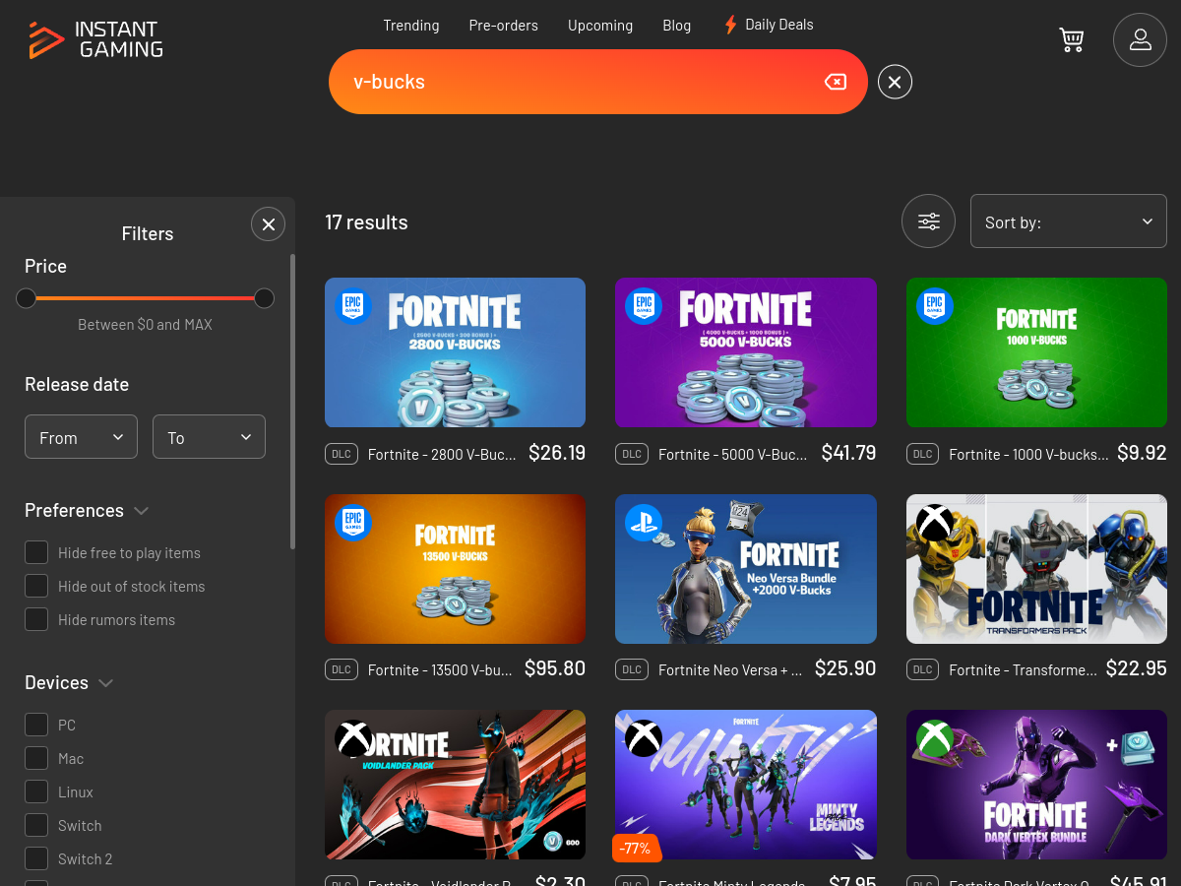This screenshot has height=886, width=1181.
Task: Open the release date From dropdown
Action: [81, 437]
